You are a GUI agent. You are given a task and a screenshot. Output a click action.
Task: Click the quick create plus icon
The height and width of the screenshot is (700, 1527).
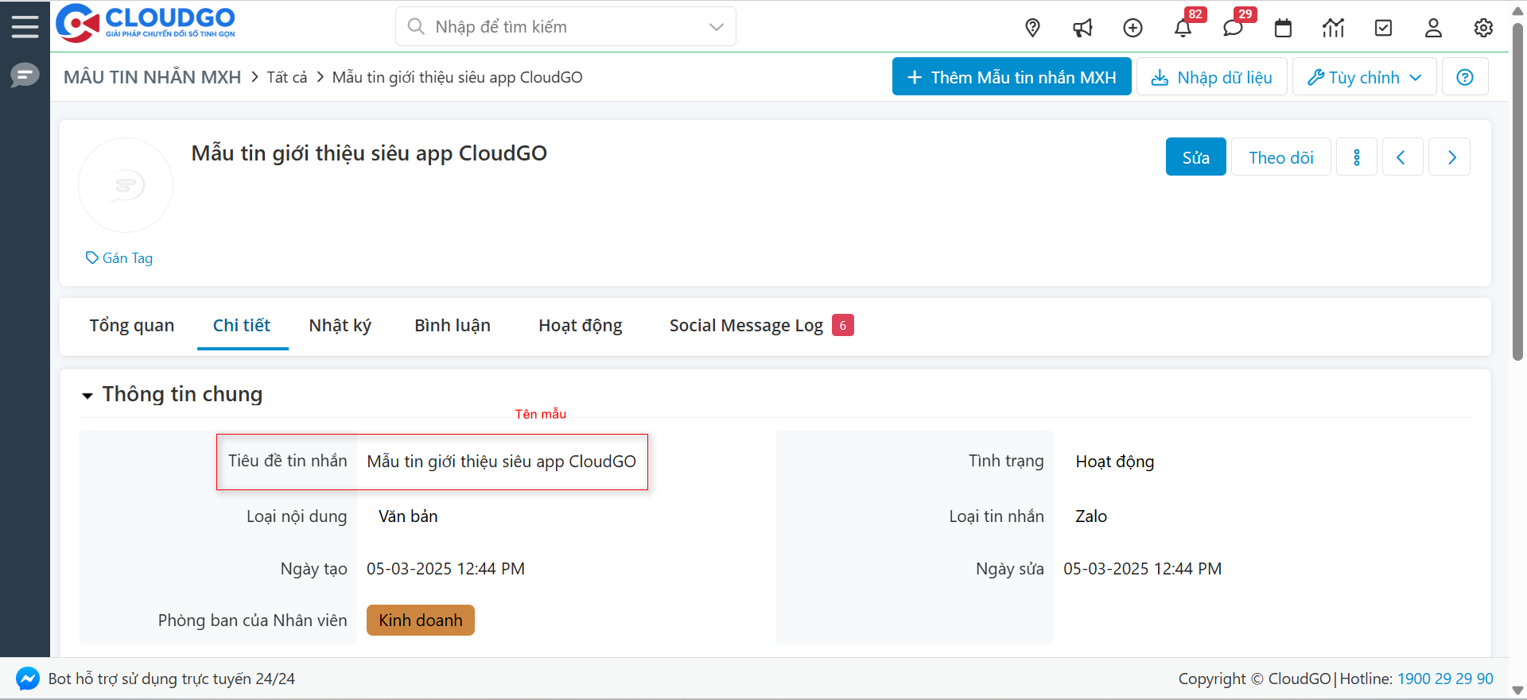(x=1133, y=28)
